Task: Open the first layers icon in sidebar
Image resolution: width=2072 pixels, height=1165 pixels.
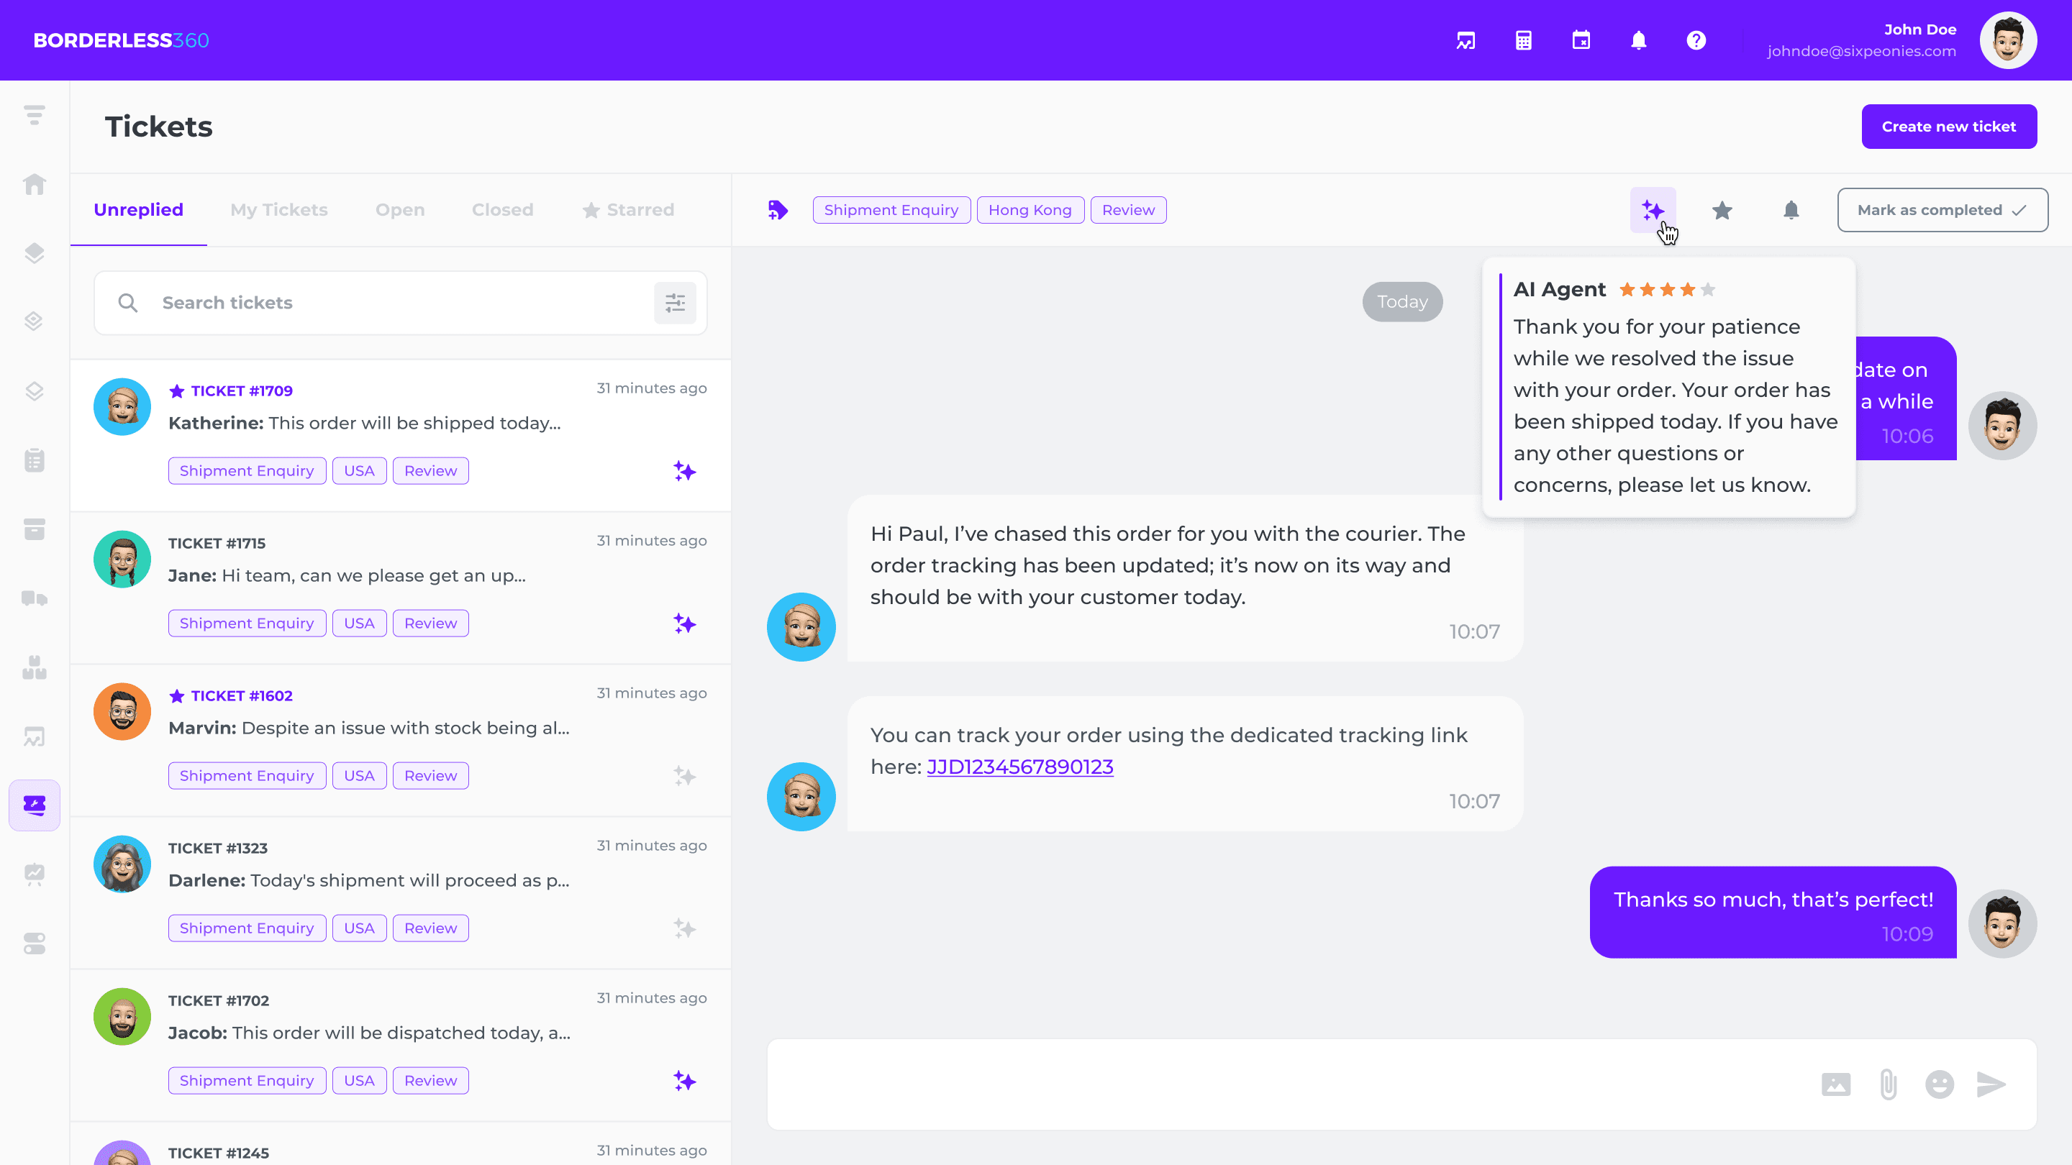Action: click(35, 253)
